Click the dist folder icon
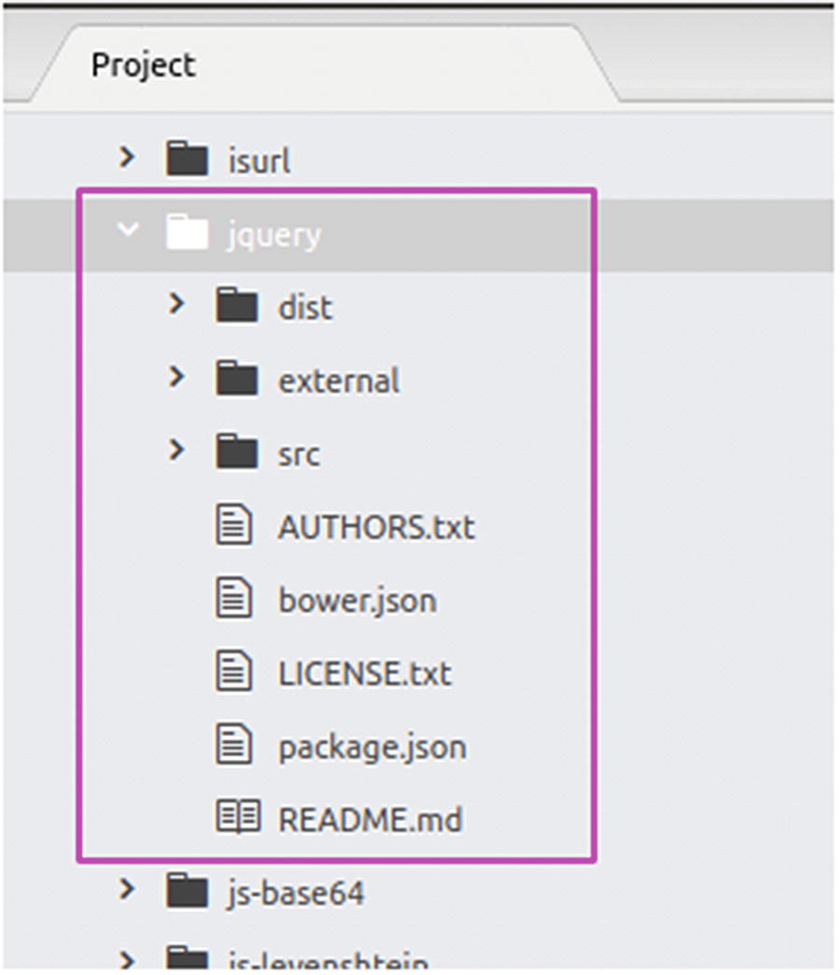 coord(236,305)
